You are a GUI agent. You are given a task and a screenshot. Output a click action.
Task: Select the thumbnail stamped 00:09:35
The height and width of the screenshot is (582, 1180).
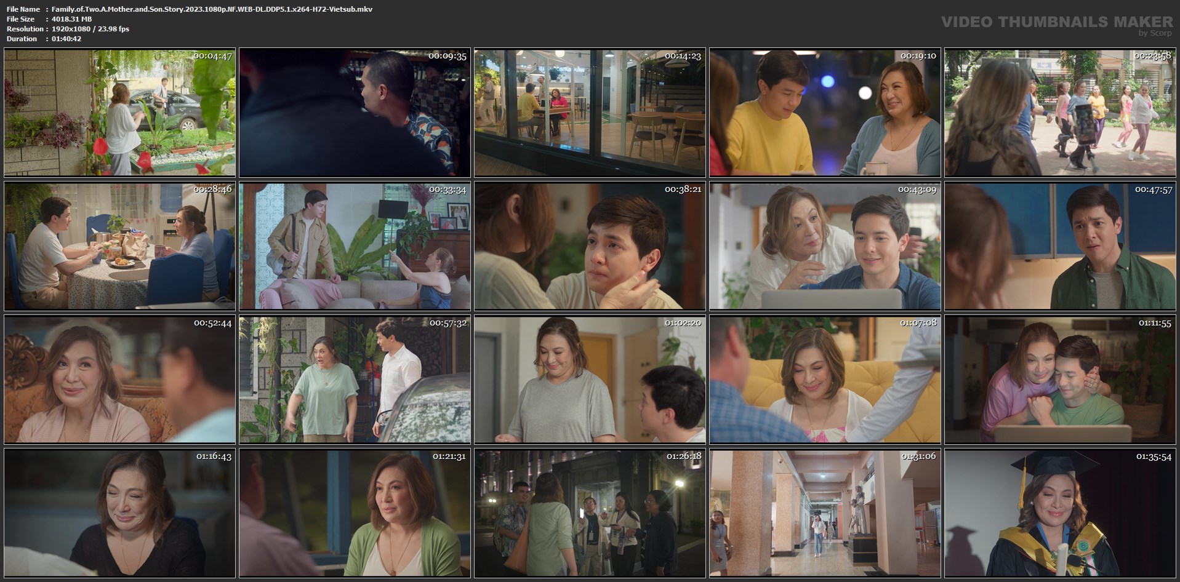click(355, 113)
